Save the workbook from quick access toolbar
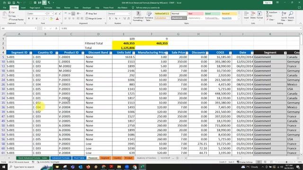Screen dimensions: 303x170 click(9, 3)
